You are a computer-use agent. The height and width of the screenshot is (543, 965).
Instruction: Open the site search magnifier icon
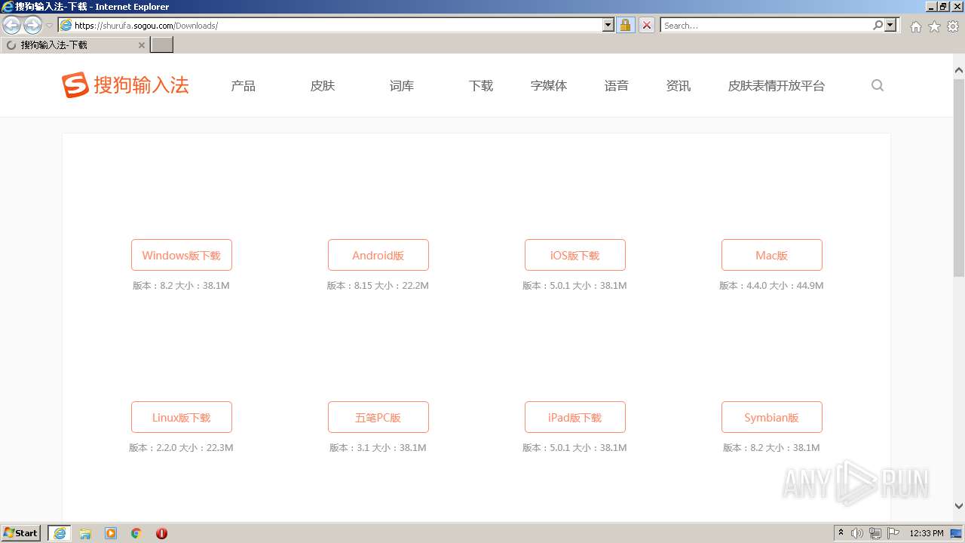878,85
